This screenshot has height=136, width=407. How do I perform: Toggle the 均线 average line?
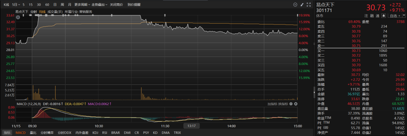pyautogui.click(x=42, y=12)
